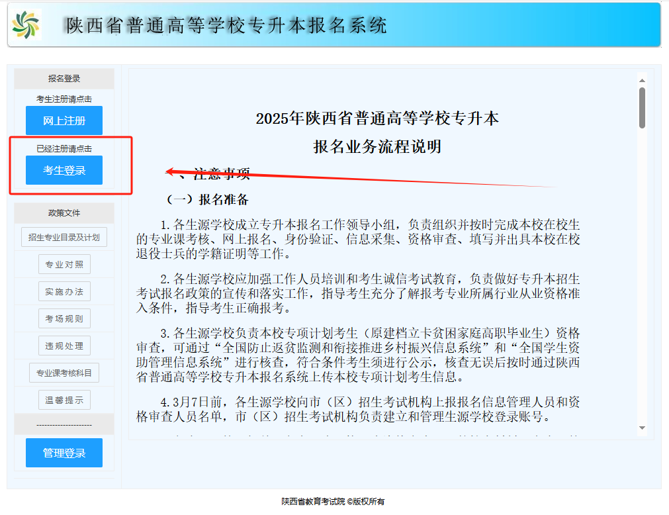The width and height of the screenshot is (669, 515).
Task: Open the 专业课考核科目 link
Action: pyautogui.click(x=64, y=372)
